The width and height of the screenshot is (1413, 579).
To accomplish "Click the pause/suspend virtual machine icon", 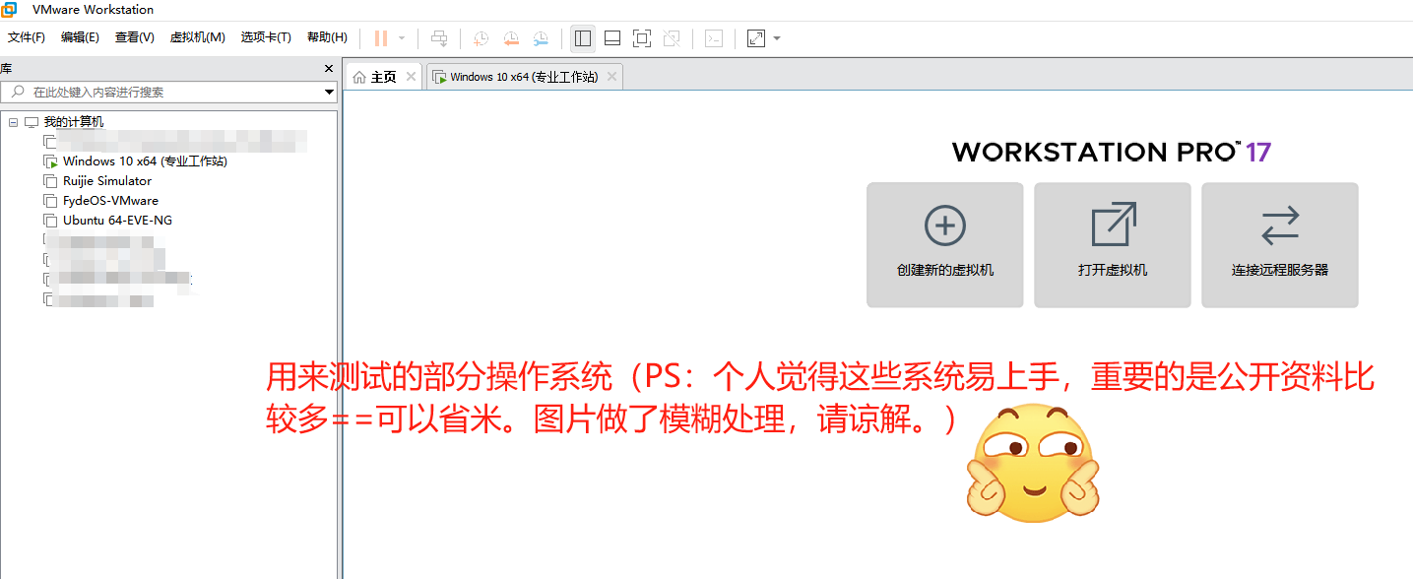I will tap(381, 38).
